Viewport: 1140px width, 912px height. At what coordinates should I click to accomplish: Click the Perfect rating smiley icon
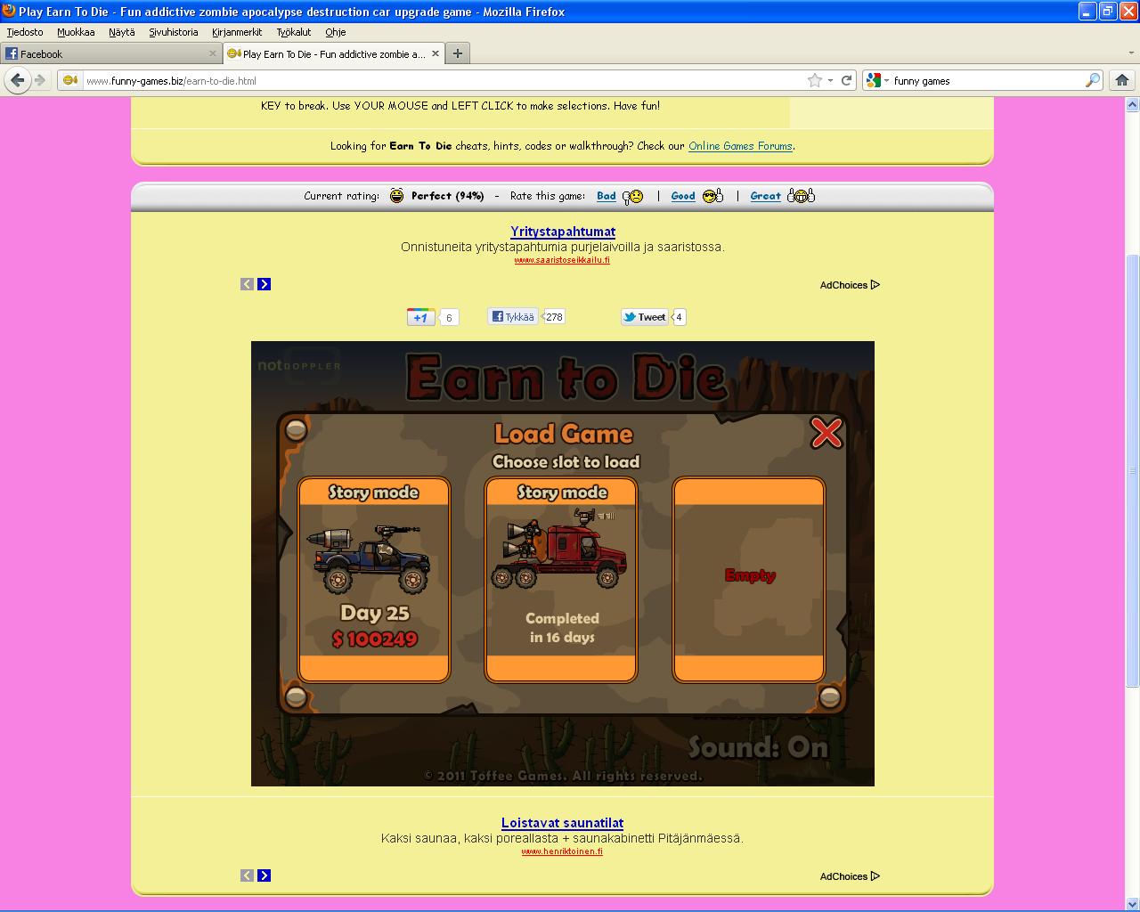397,196
